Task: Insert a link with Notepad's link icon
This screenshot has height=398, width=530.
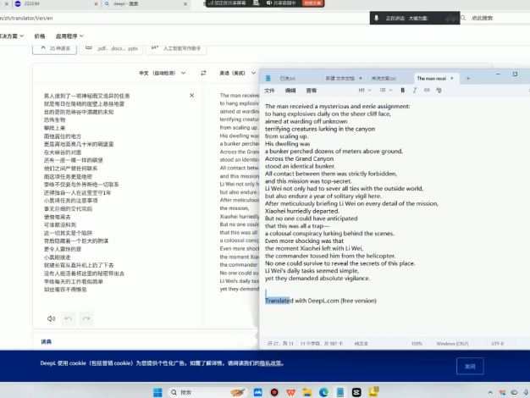Action: pyautogui.click(x=427, y=91)
